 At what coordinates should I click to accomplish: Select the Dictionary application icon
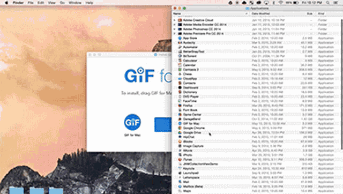(x=180, y=92)
